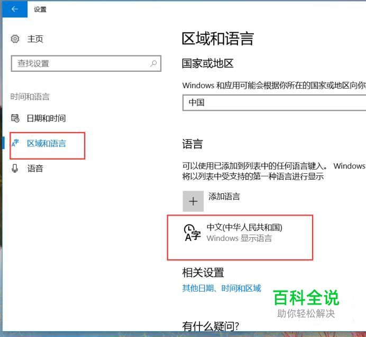366x337 pixels.
Task: Click the plus 添加语言 button
Action: point(193,201)
